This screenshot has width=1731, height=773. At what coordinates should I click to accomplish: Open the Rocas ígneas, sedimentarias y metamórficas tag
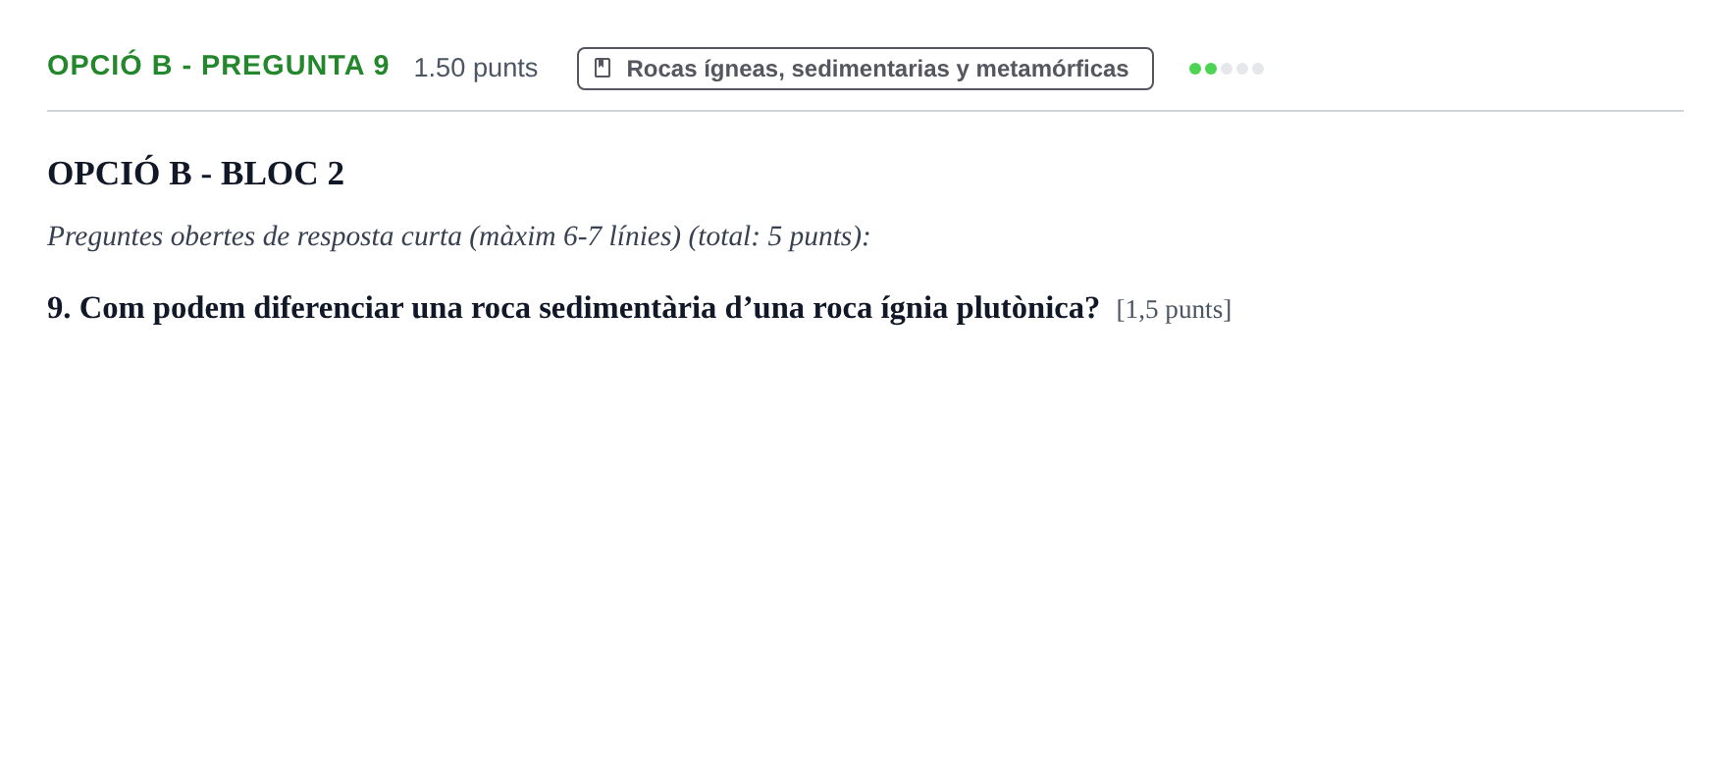tap(865, 69)
